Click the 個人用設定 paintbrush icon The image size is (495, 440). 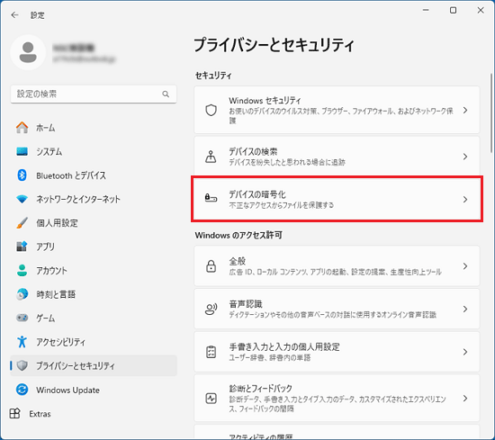(x=22, y=223)
